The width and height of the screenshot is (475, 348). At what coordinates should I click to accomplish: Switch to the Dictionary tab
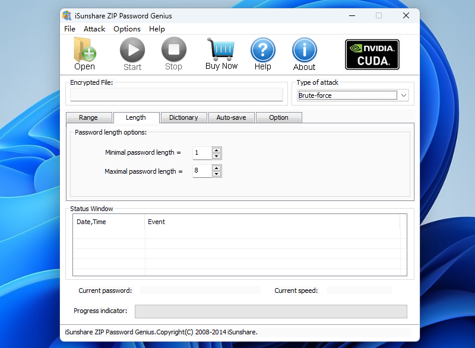pyautogui.click(x=184, y=117)
